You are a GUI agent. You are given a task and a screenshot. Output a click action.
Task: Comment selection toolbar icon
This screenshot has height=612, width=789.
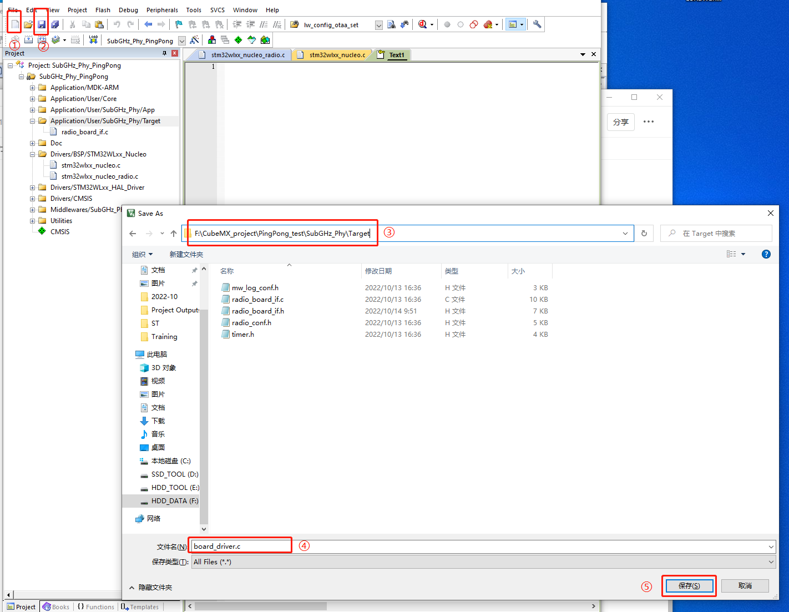(264, 24)
